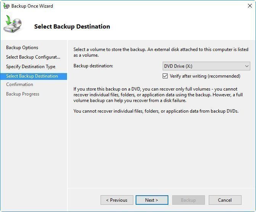Toggle Verify after writing checkbox

tap(165, 76)
